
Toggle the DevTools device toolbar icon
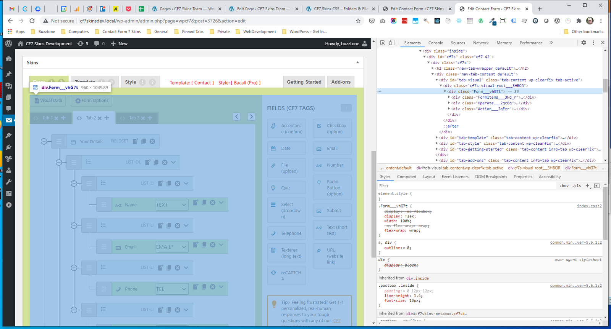point(391,43)
